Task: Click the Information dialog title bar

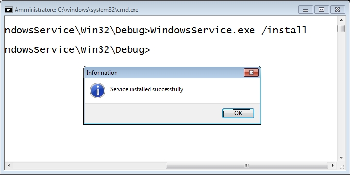Action: click(x=164, y=73)
